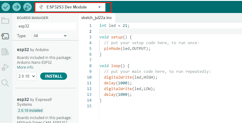The image size is (242, 123).
Task: Open the 2.0.10 version dropdown
Action: pos(27,76)
